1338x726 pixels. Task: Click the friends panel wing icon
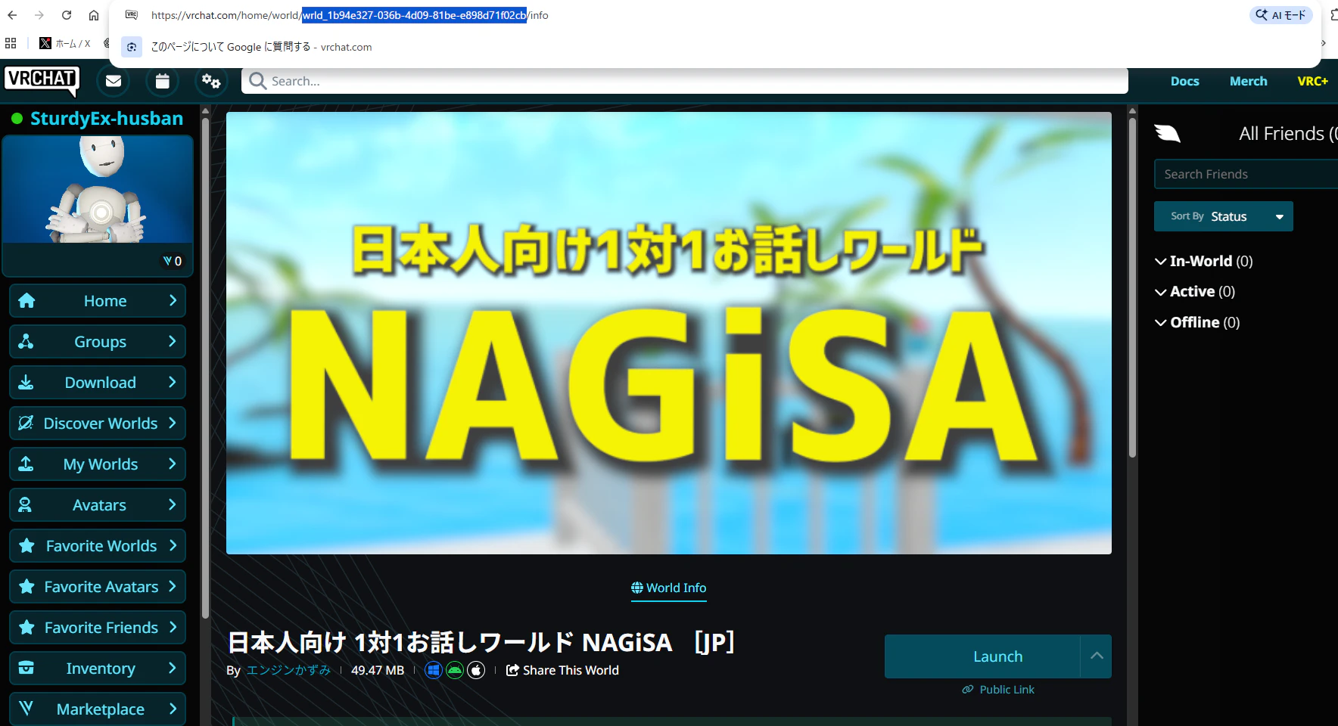pyautogui.click(x=1167, y=134)
